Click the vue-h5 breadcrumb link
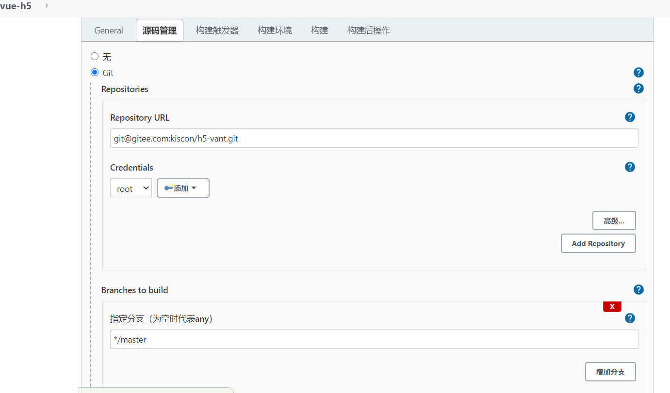This screenshot has width=670, height=393. coord(16,6)
